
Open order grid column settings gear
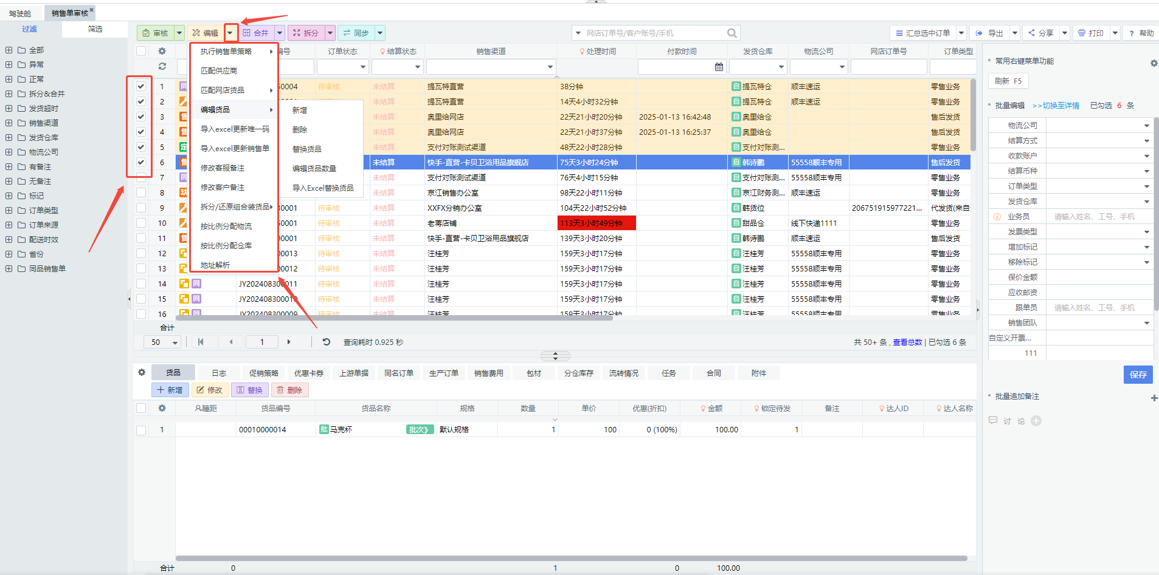tap(162, 51)
